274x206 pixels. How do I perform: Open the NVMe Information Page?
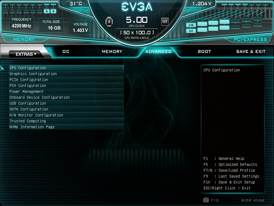pos(66,127)
